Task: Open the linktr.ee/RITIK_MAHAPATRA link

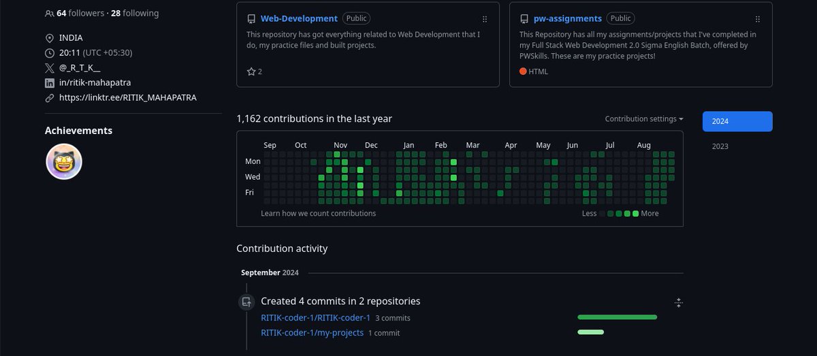Action: tap(128, 98)
